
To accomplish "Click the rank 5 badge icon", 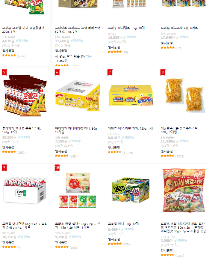I will [4, 72].
